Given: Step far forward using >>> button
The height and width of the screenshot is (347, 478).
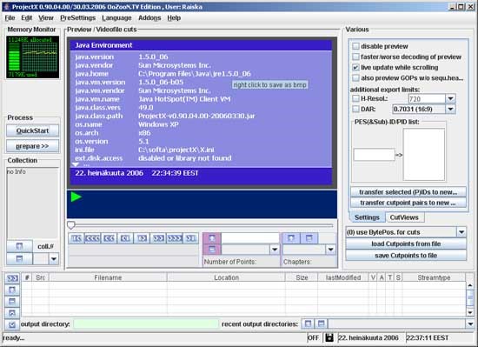Looking at the screenshot, I should 175,238.
